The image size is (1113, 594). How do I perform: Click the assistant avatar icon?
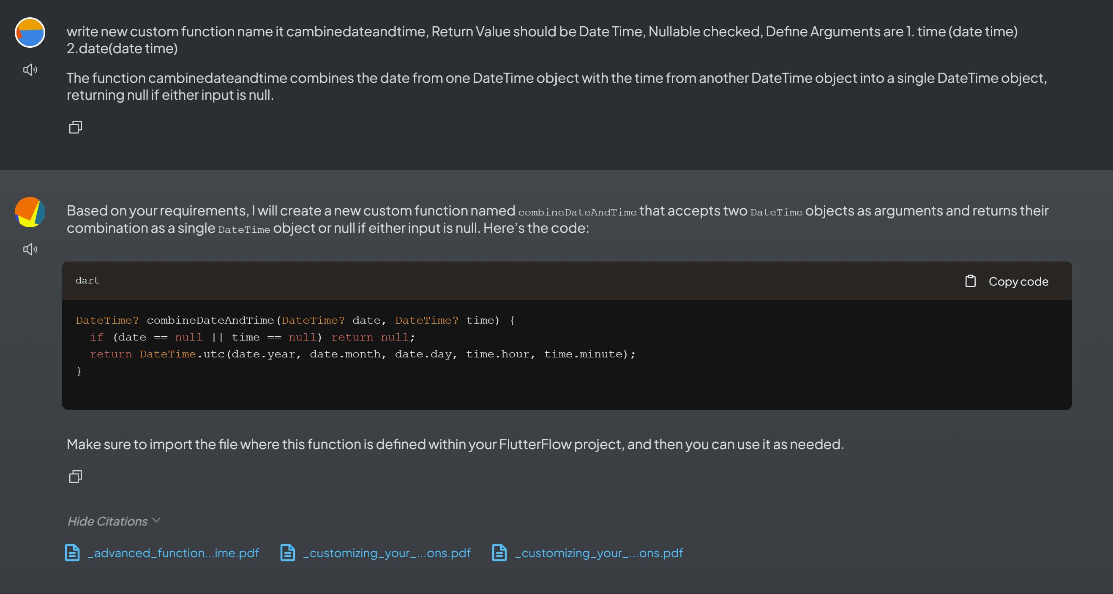(x=30, y=212)
